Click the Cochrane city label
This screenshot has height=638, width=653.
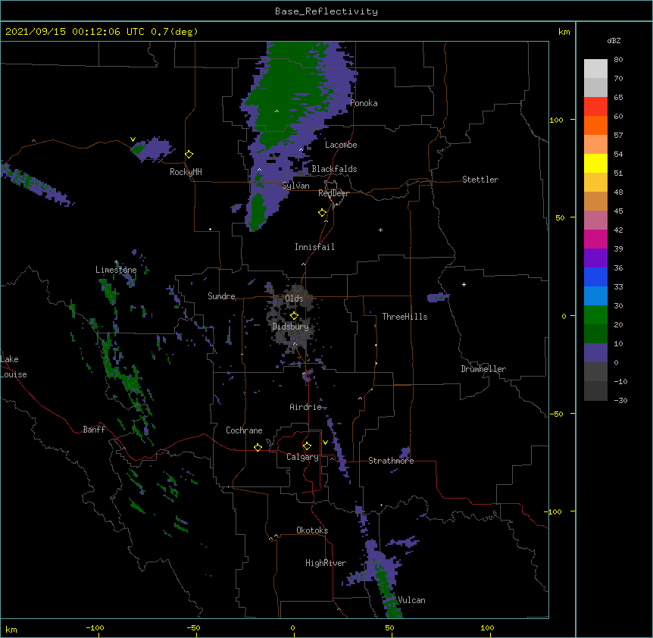coord(244,430)
